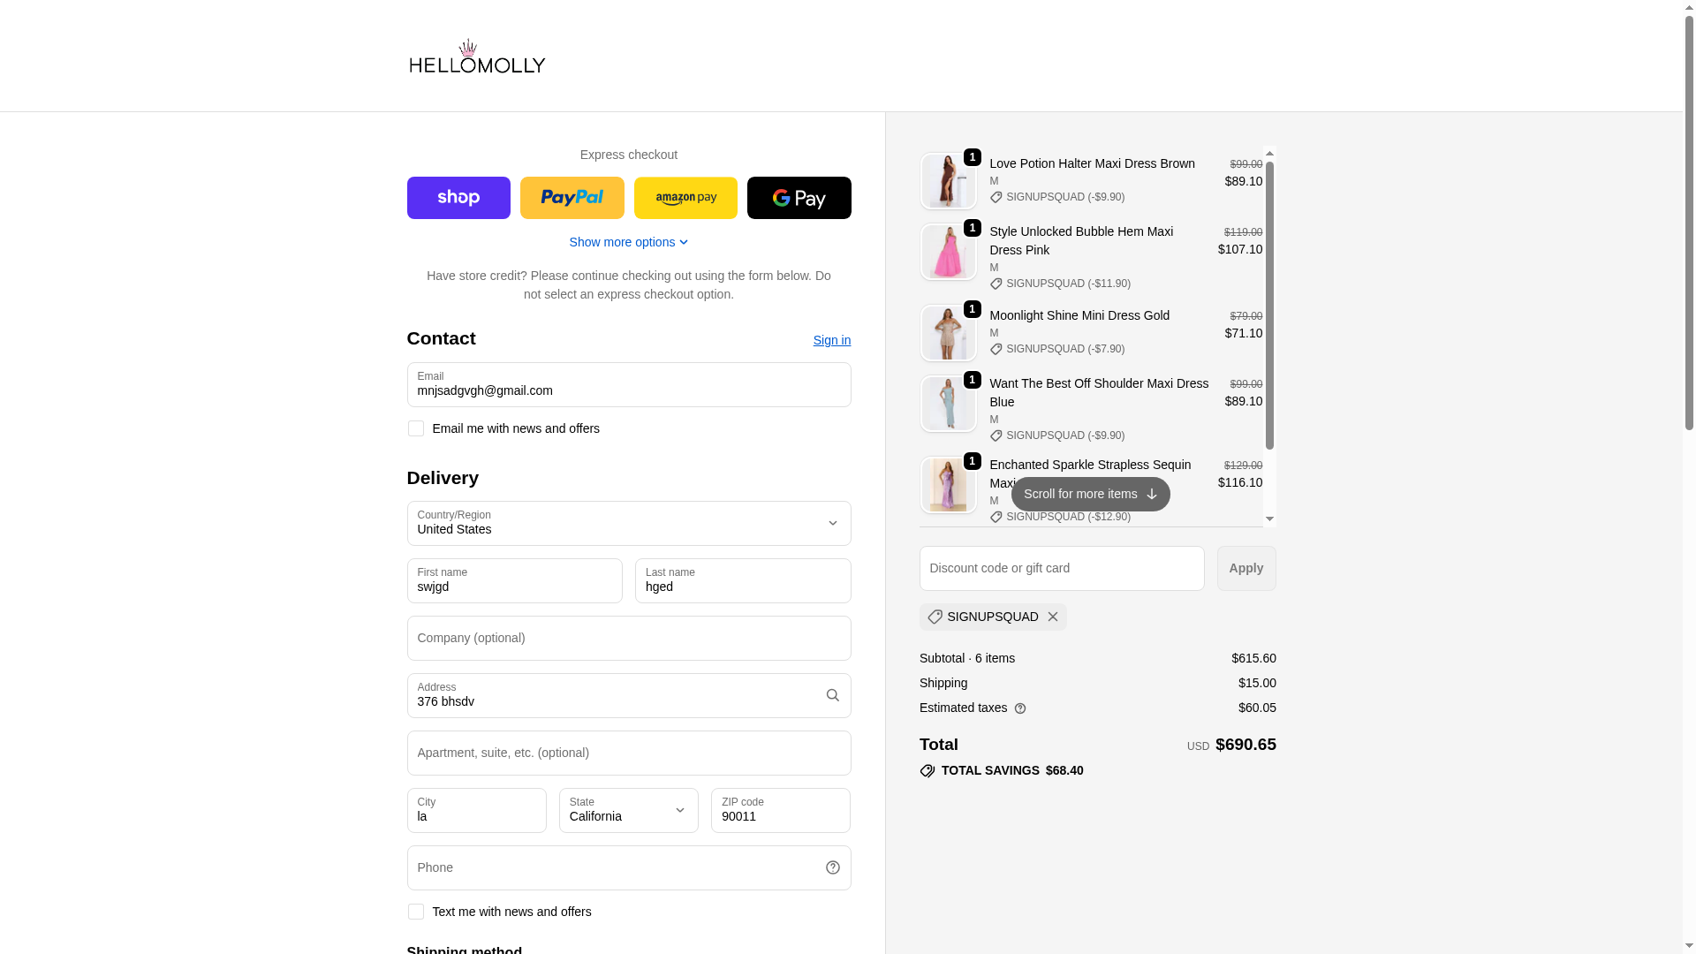
Task: Open the State dropdown showing California
Action: coord(628,810)
